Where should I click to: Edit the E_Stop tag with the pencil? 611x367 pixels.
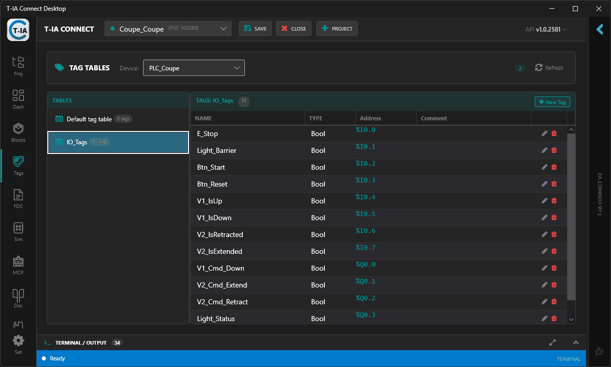544,133
